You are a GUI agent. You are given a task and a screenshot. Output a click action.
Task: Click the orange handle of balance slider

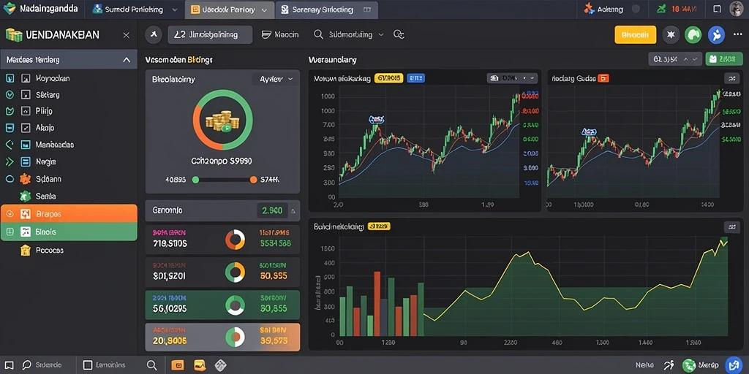[x=254, y=180]
